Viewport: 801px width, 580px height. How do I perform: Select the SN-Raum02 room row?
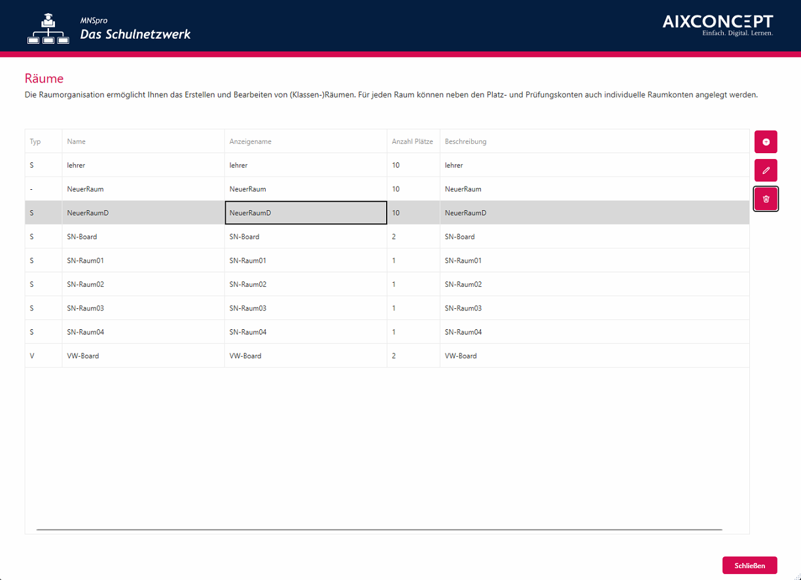coord(85,285)
